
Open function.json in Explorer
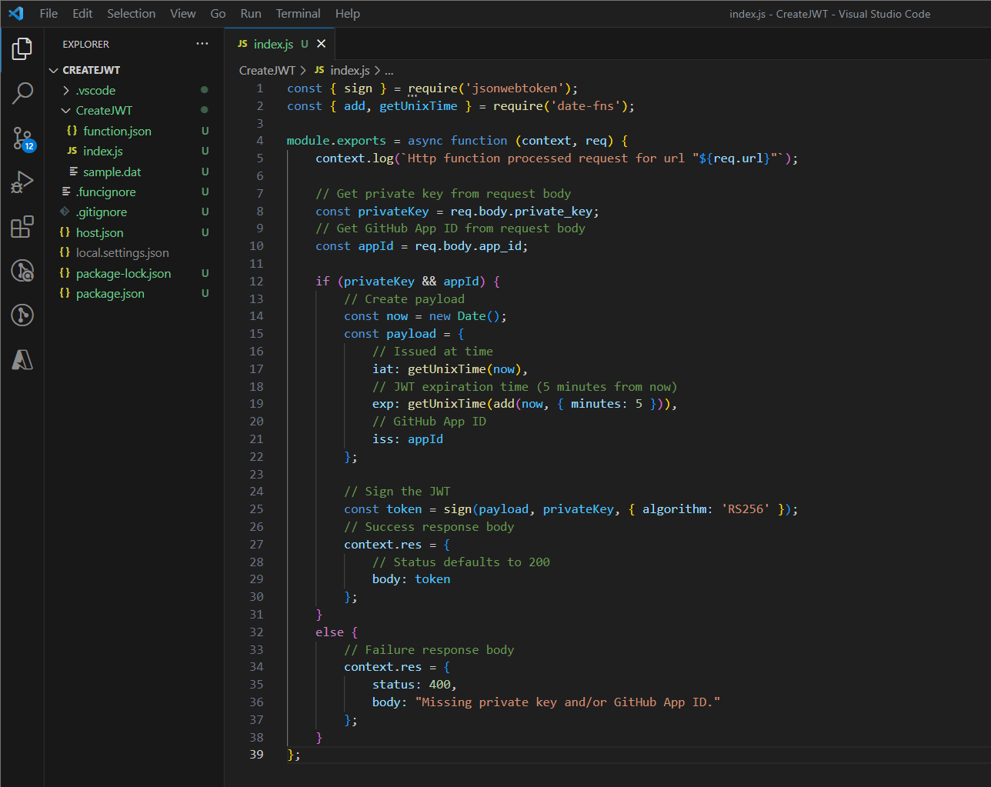point(117,131)
